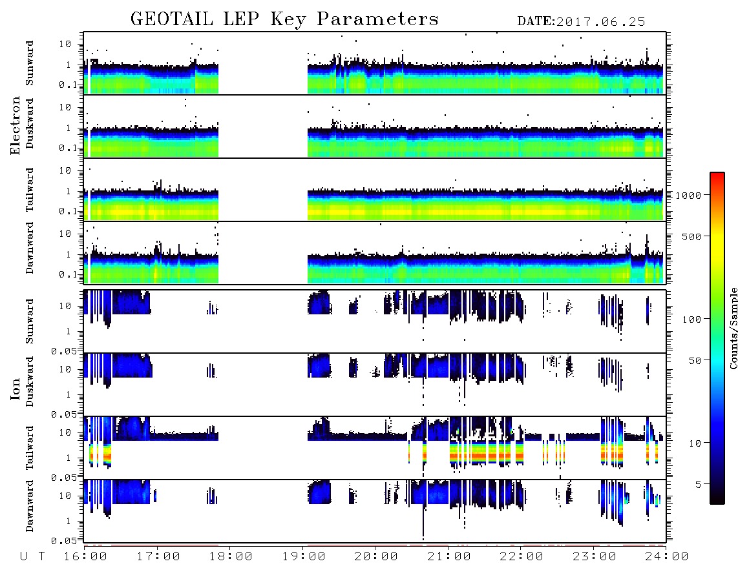The image size is (738, 568).
Task: Click the vertical 'Electron' group label
Action: pyautogui.click(x=15, y=125)
